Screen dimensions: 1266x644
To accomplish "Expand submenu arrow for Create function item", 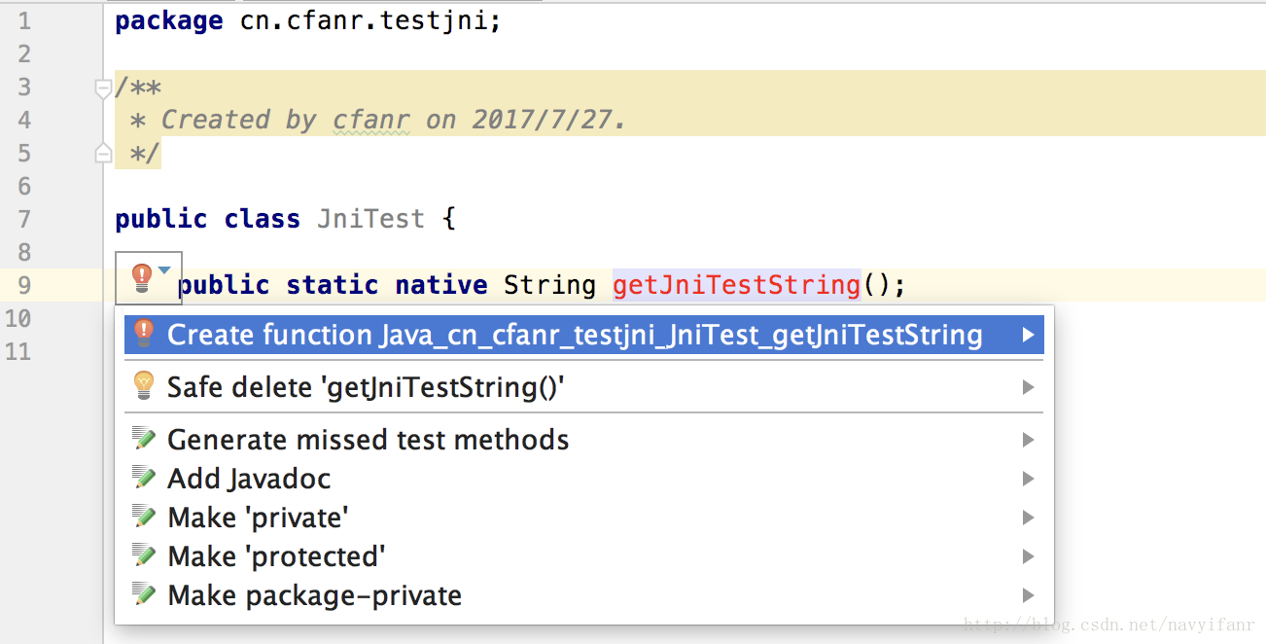I will click(1028, 335).
